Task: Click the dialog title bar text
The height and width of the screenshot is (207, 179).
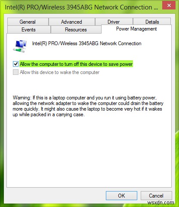Action: 81,7
